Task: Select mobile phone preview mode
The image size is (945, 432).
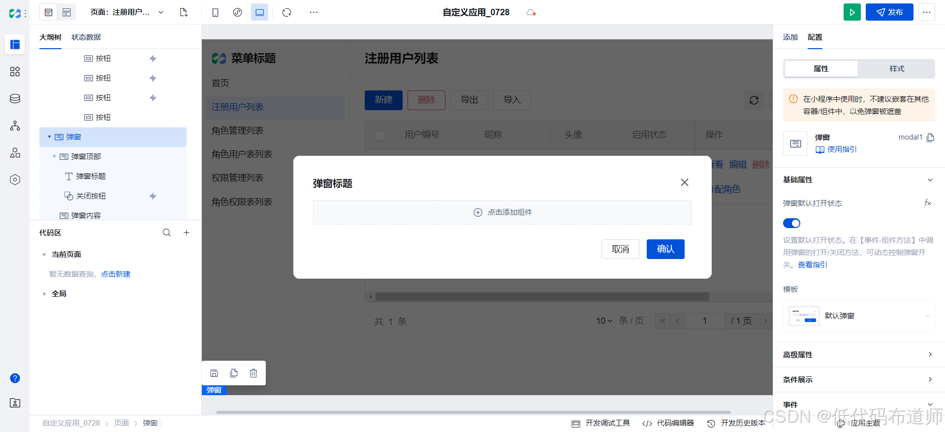Action: coord(215,12)
